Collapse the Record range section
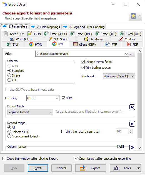This screenshot has width=145, height=175. point(132,124)
